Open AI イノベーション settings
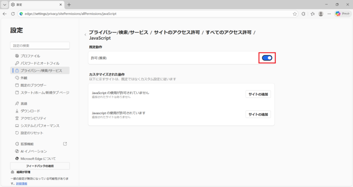The image size is (353, 187). pyautogui.click(x=40, y=151)
